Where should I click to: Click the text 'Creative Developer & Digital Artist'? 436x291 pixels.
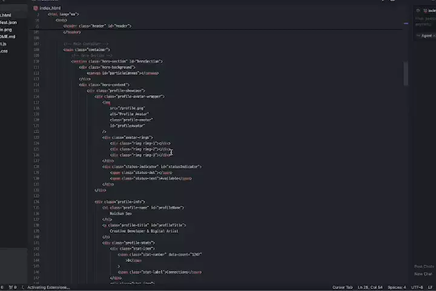tap(144, 231)
